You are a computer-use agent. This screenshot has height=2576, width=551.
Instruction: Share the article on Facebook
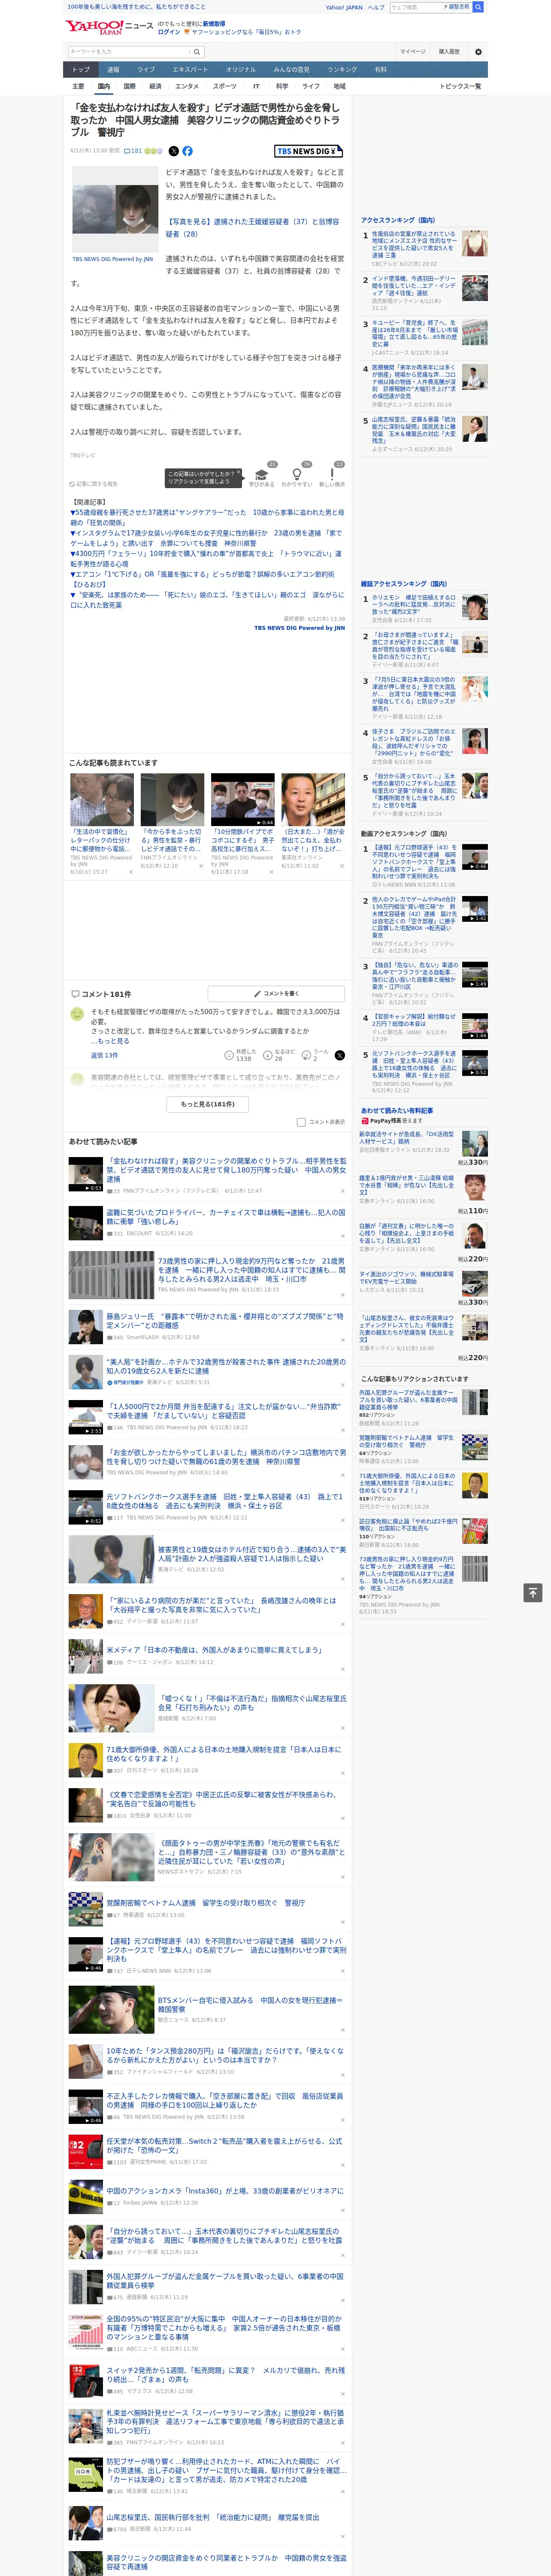(x=187, y=151)
